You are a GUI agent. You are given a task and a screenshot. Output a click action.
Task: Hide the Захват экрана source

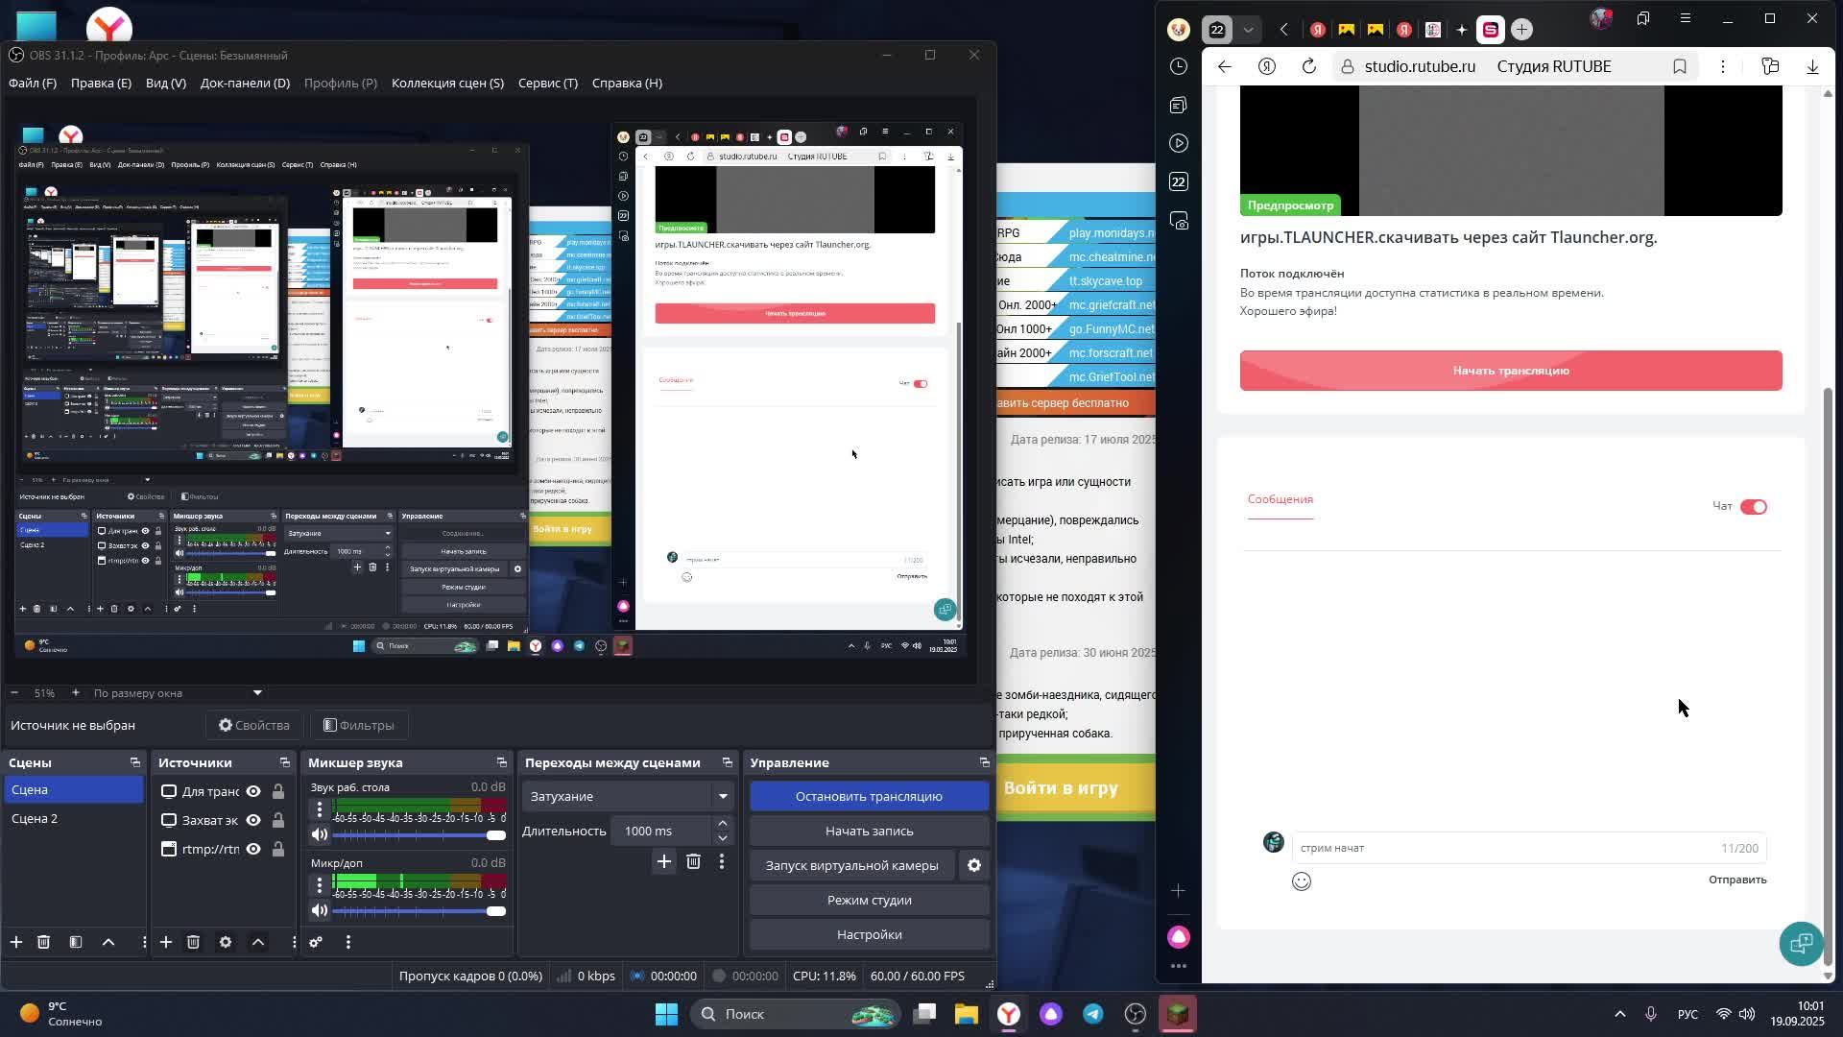click(x=253, y=820)
